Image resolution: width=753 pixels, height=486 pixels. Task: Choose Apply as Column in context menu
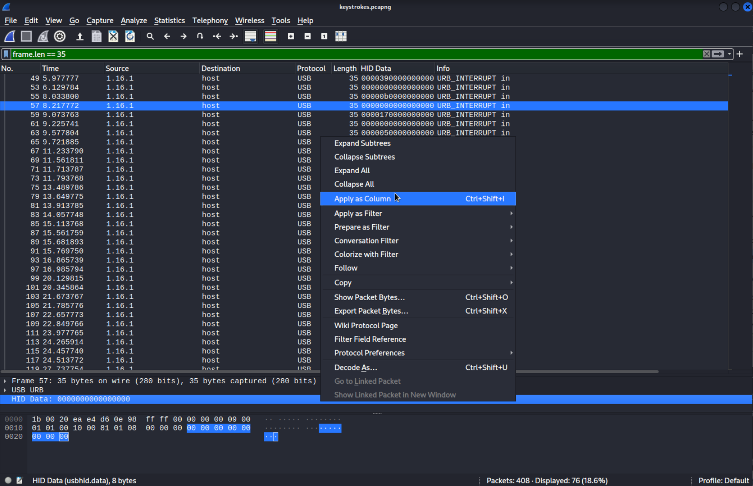tap(418, 199)
